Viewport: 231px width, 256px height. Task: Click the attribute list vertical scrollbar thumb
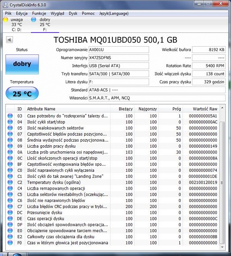222,183
